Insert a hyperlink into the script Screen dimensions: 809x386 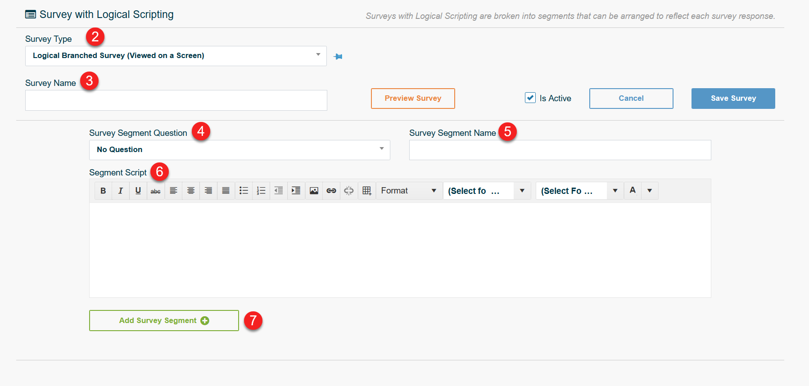[331, 191]
